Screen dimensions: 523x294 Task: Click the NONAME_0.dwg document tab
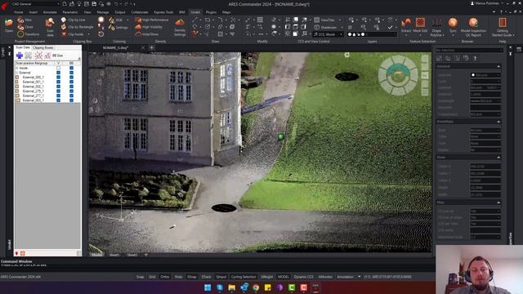[x=116, y=48]
